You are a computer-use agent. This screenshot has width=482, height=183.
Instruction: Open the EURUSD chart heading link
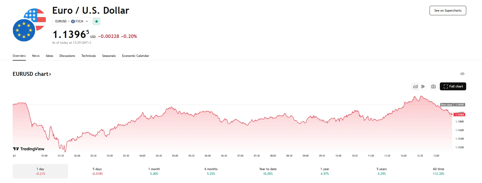tap(32, 74)
